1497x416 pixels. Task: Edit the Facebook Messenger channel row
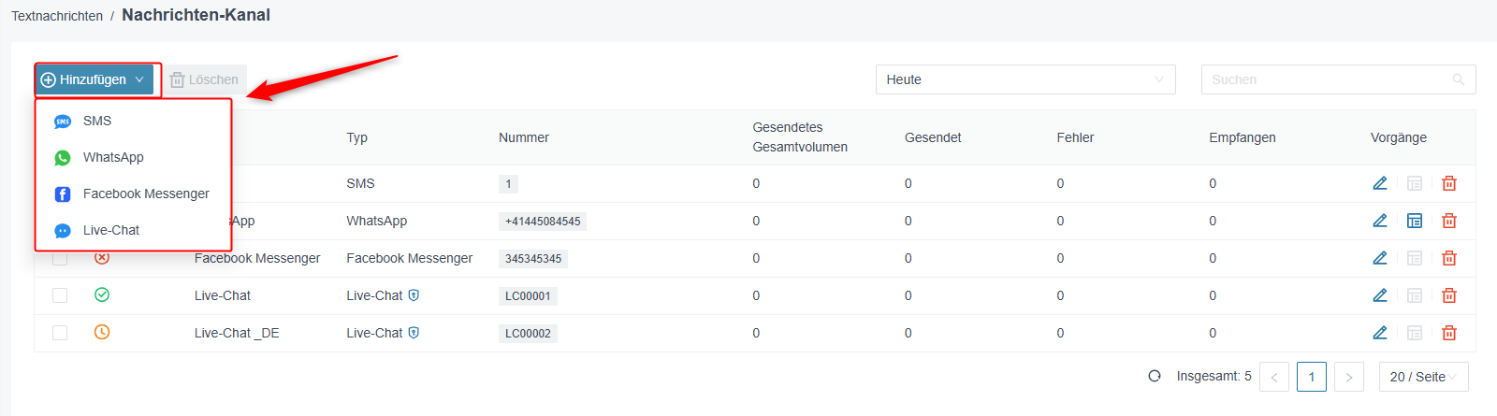pos(1379,258)
